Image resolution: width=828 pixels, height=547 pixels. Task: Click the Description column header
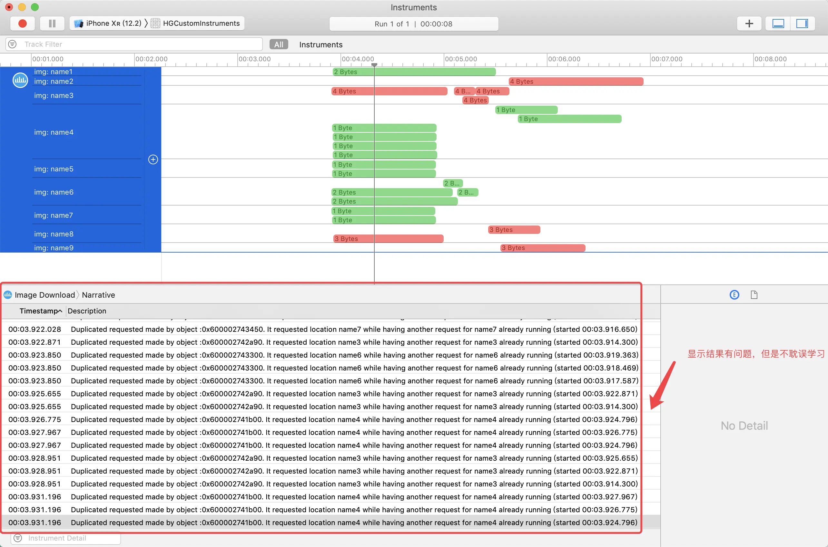87,311
